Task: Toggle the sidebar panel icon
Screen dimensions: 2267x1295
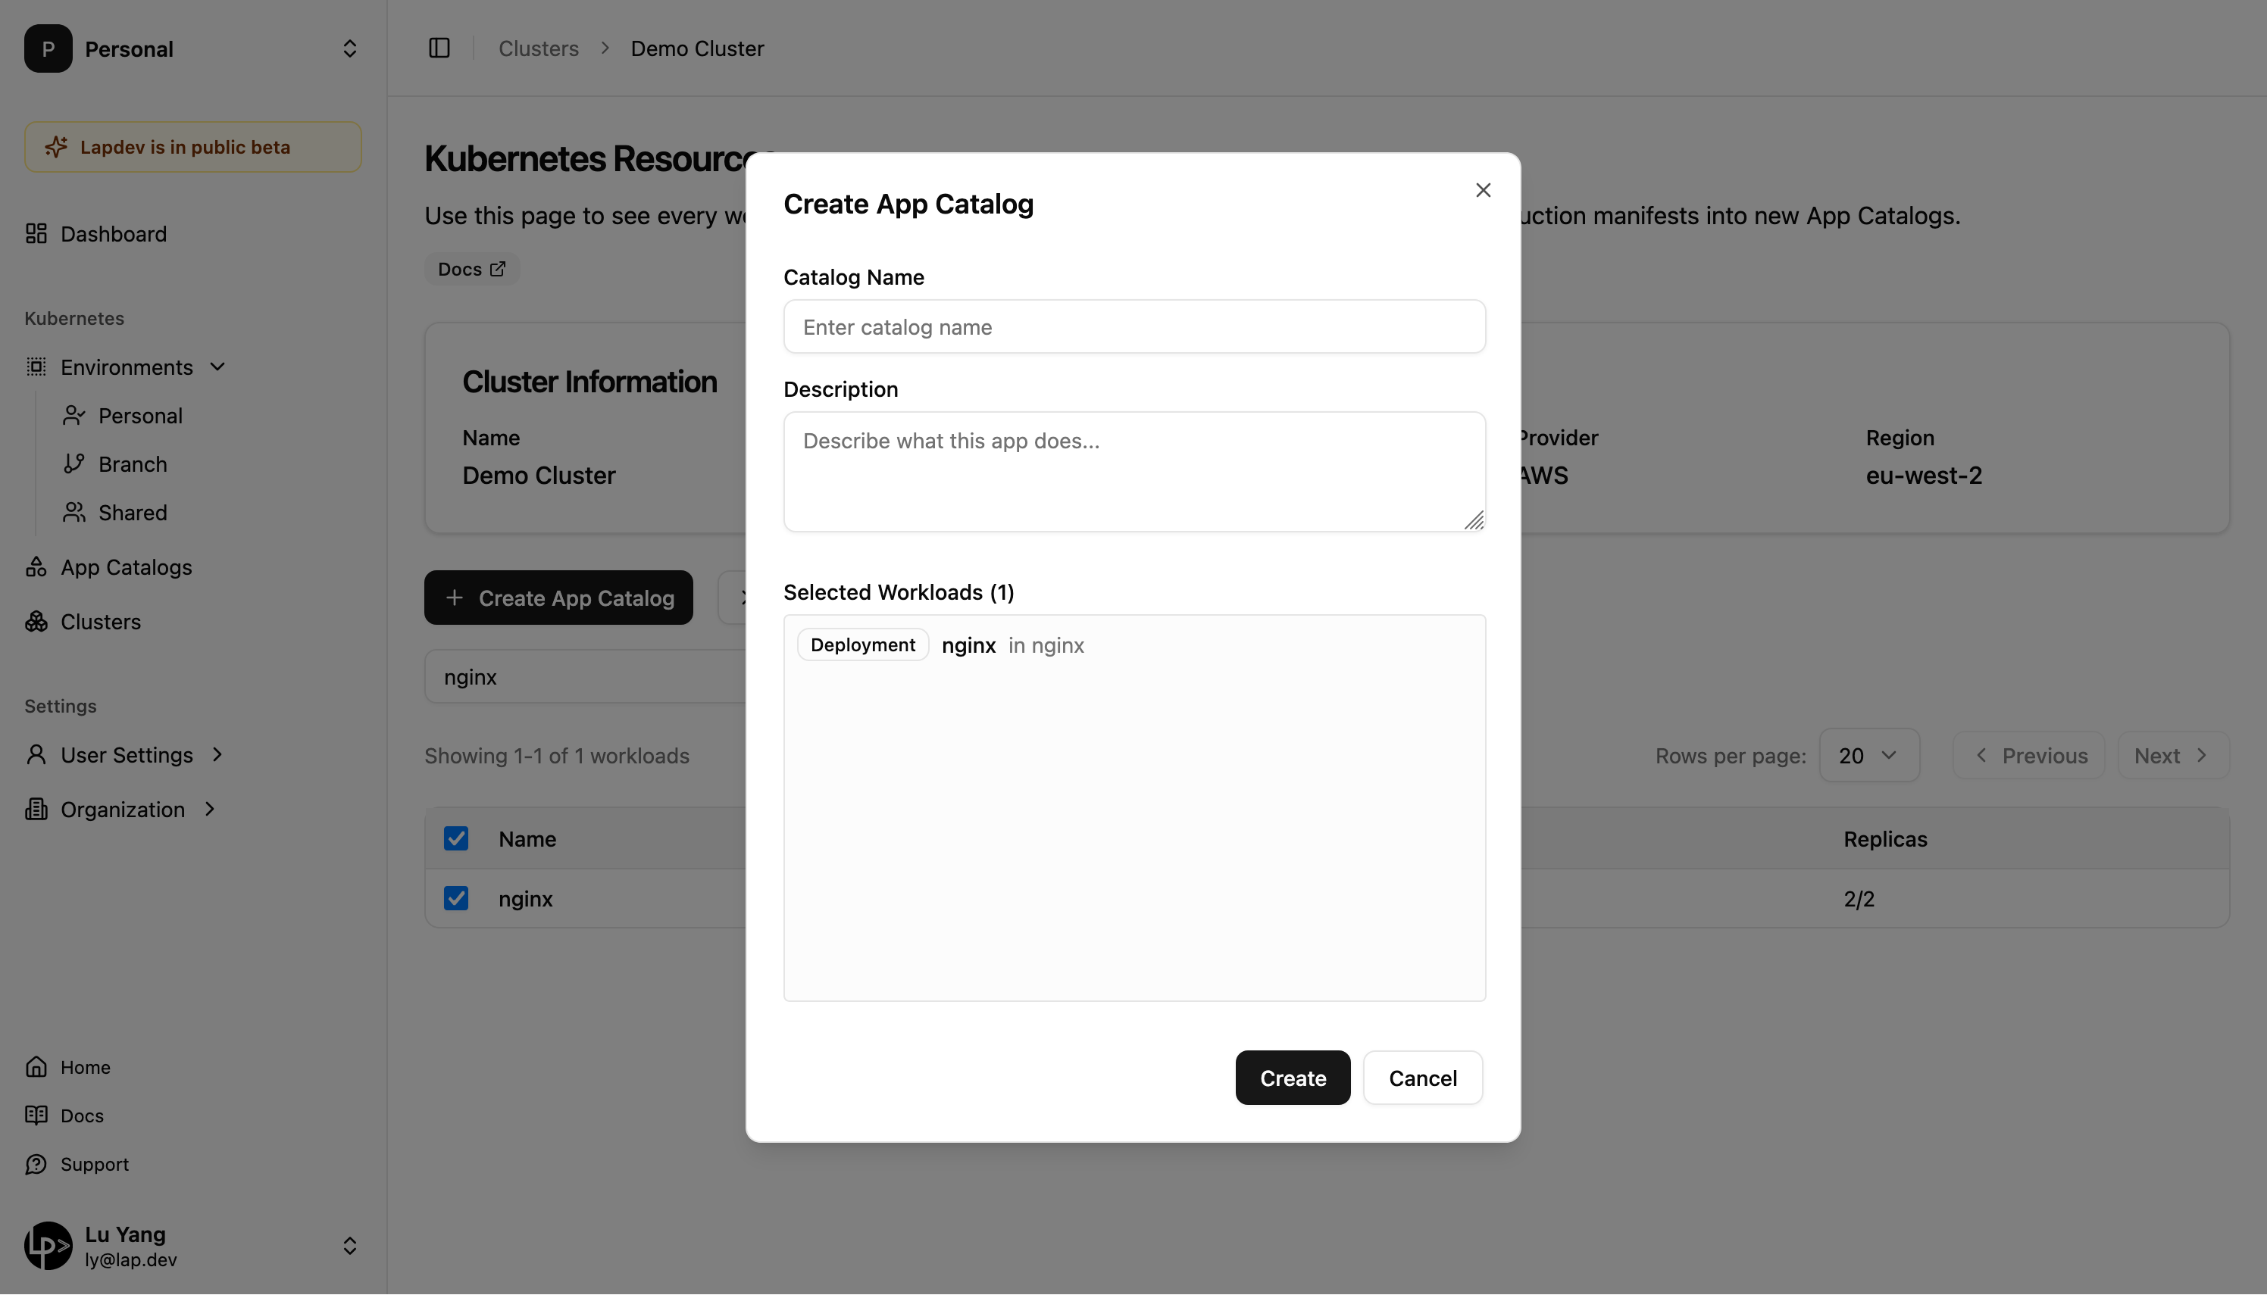Action: 439,48
